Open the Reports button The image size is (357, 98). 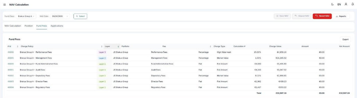(x=341, y=16)
